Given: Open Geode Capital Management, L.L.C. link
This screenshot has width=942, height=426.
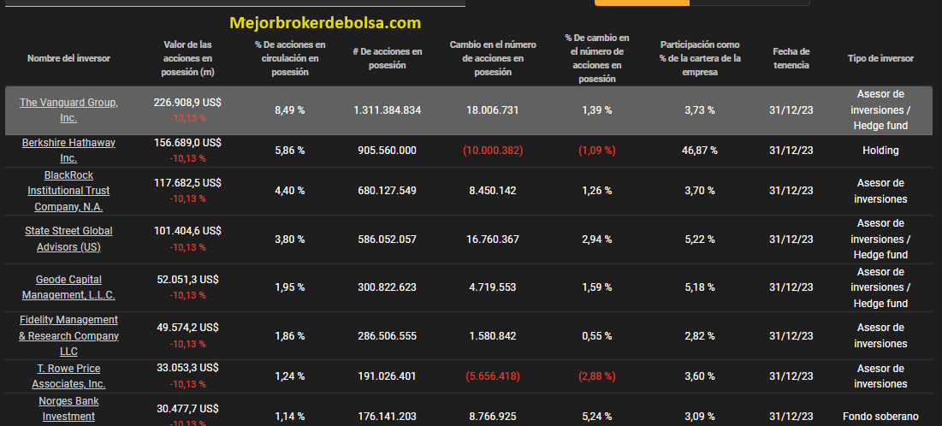Looking at the screenshot, I should [68, 287].
